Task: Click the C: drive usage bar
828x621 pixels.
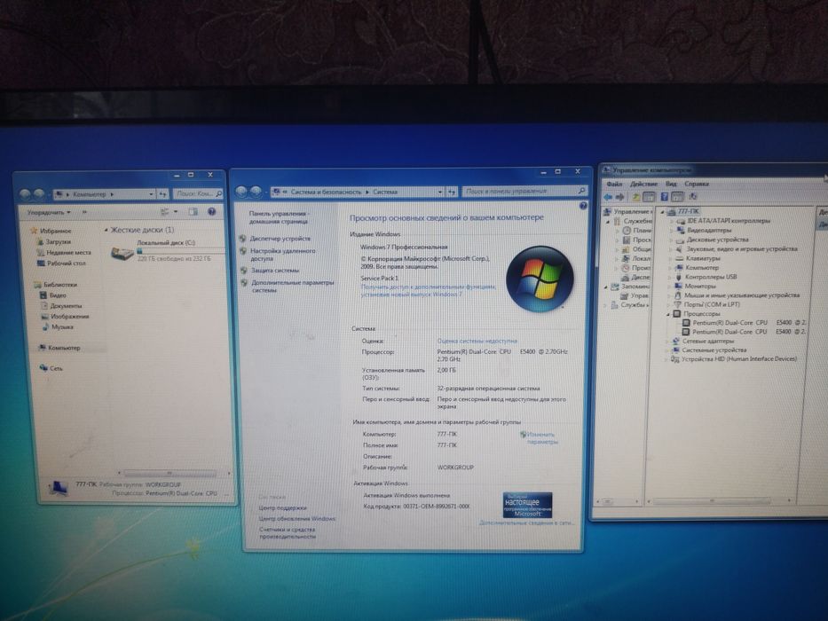Action: click(x=180, y=250)
